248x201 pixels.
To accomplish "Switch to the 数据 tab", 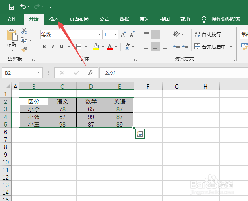I will tap(124, 19).
